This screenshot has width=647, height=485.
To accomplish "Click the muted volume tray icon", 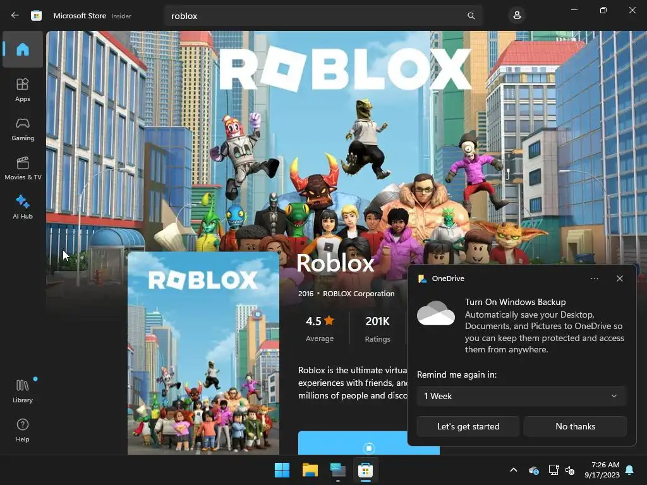I will click(570, 470).
